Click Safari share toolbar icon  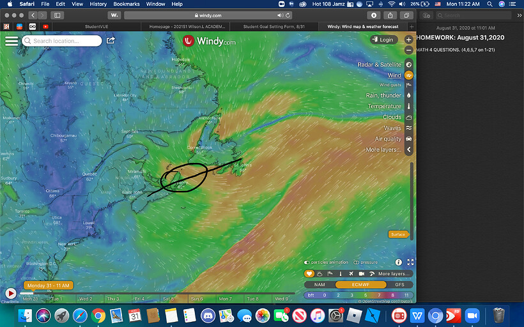(390, 15)
